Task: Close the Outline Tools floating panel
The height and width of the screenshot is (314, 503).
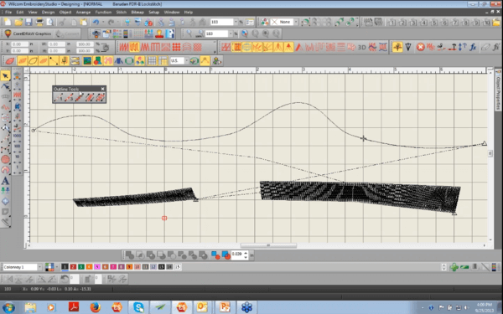Action: [102, 89]
